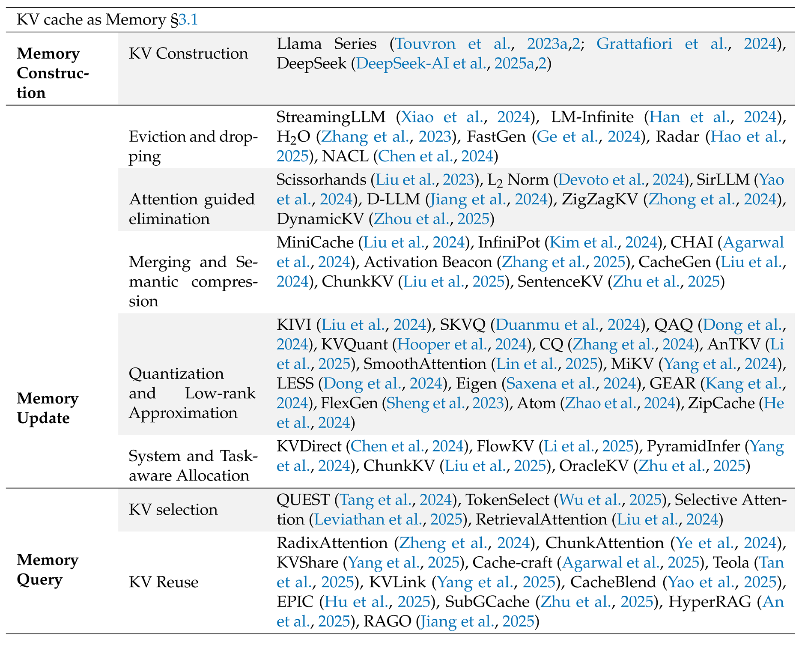Select 'System and Task-aware Allocation' cell
Image resolution: width=805 pixels, height=645 pixels.
pyautogui.click(x=193, y=466)
